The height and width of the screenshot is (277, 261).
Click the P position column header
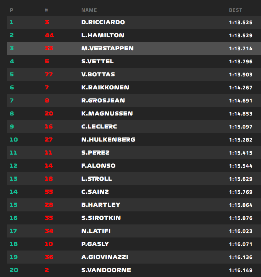click(x=11, y=10)
